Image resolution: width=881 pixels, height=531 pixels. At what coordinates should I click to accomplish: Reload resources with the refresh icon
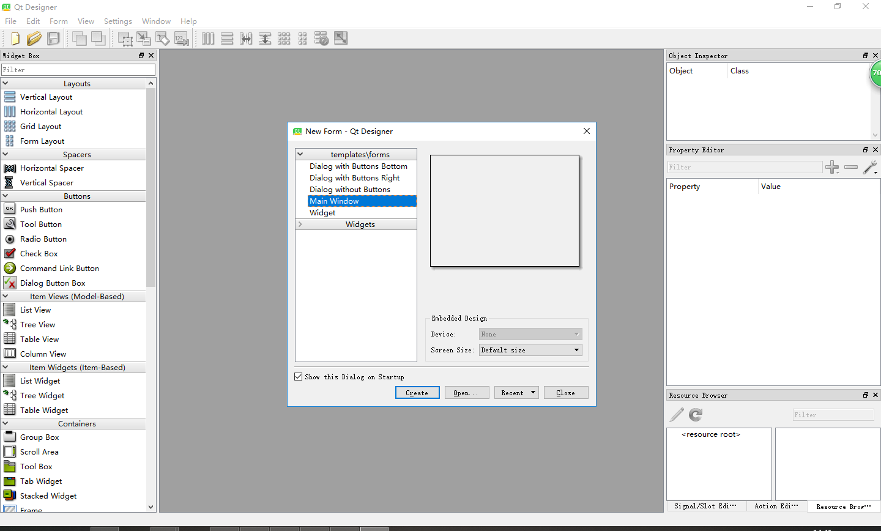pos(695,415)
